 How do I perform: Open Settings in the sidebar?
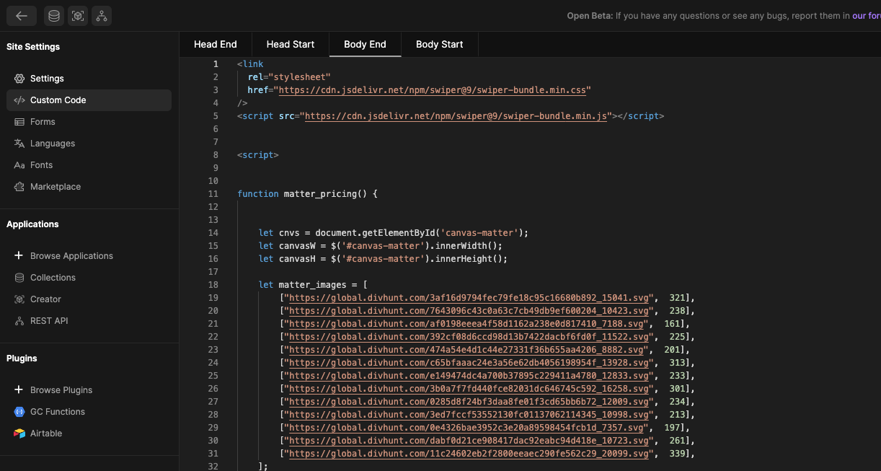pyautogui.click(x=89, y=79)
